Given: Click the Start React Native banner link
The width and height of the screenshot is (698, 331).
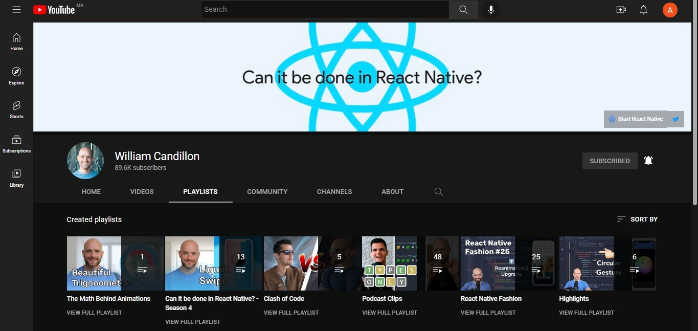Looking at the screenshot, I should (636, 119).
